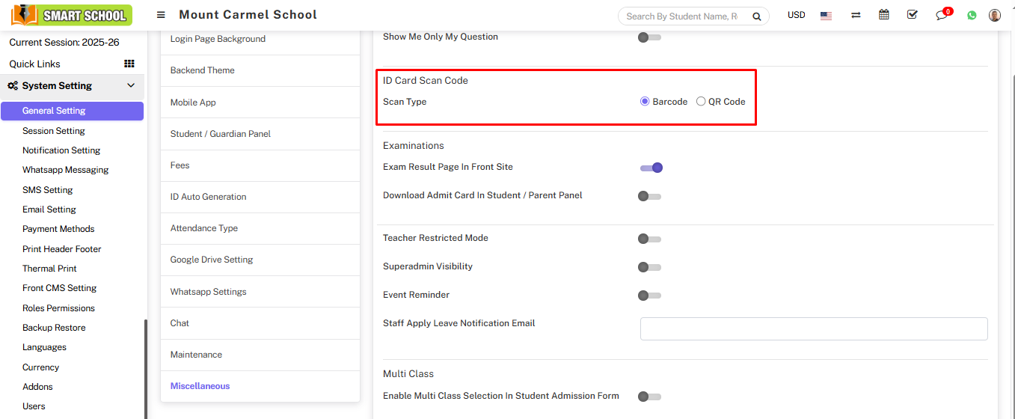
Task: Click Staff Apply Leave Notification Email field
Action: (x=813, y=328)
